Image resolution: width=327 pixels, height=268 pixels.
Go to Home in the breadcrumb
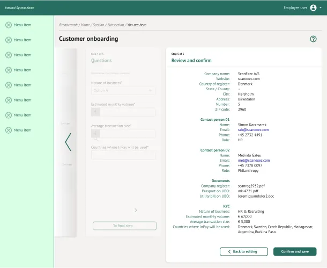(85, 25)
